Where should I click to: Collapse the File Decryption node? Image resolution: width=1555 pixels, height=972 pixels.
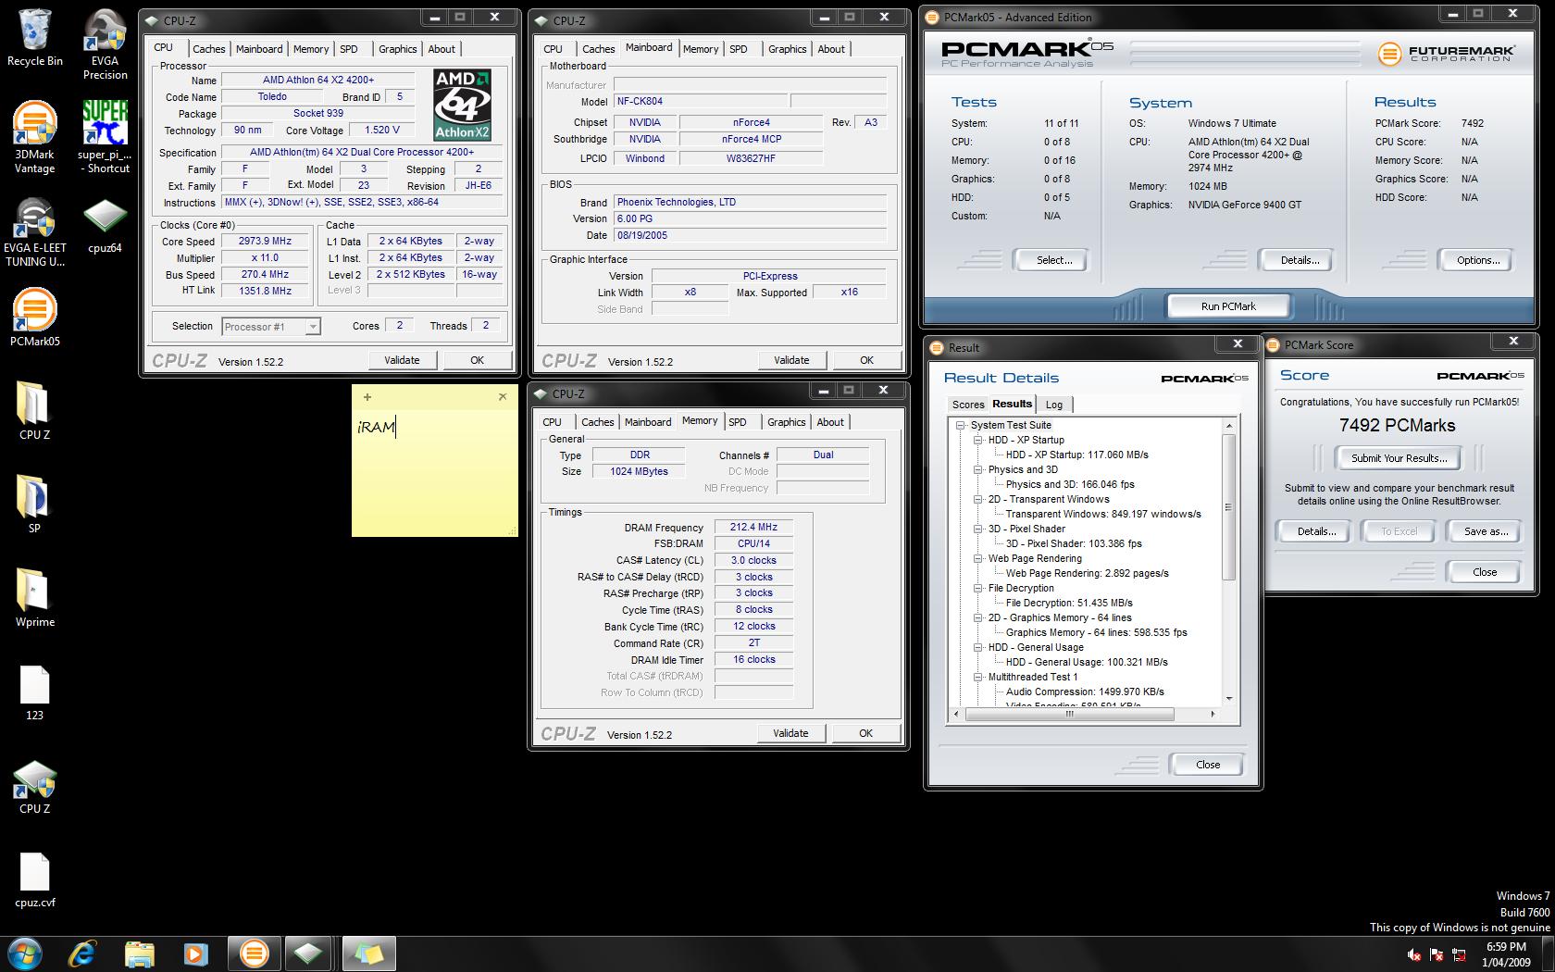pos(978,588)
